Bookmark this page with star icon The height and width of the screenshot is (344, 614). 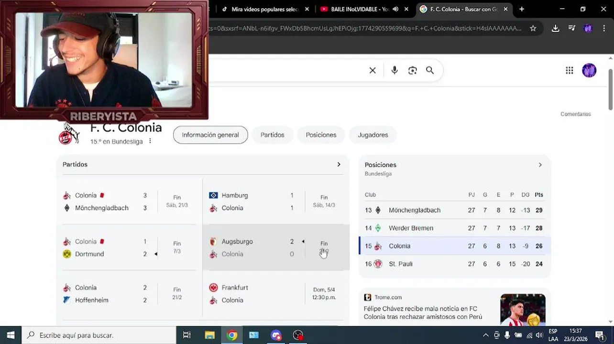[x=533, y=28]
